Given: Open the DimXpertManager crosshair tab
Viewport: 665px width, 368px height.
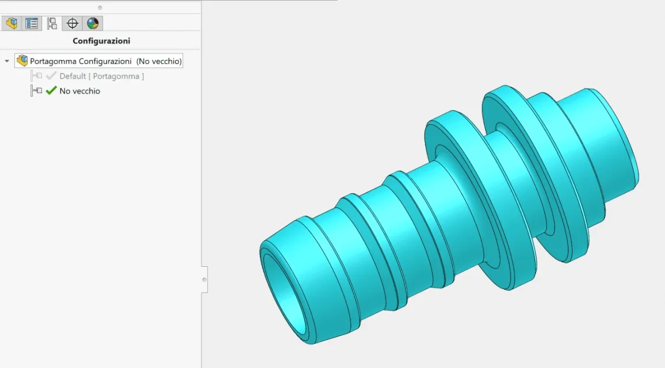Looking at the screenshot, I should tap(72, 24).
